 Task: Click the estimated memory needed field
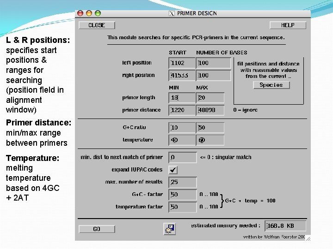285,226
